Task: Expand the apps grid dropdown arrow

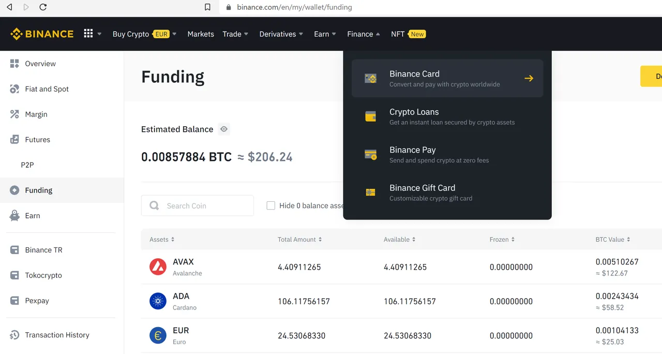Action: click(99, 34)
